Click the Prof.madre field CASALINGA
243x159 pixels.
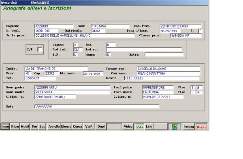158,92
